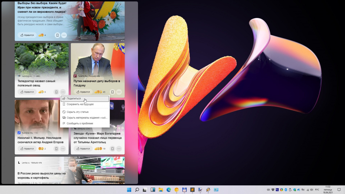Image resolution: width=345 pixels, height=194 pixels.
Task: Bookmark the Iran election article
Action: pos(57,35)
